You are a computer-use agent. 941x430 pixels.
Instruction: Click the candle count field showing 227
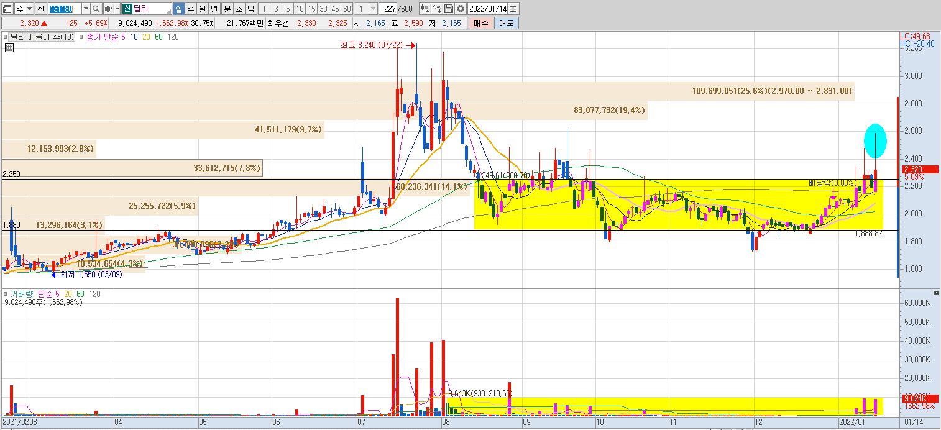pyautogui.click(x=389, y=9)
